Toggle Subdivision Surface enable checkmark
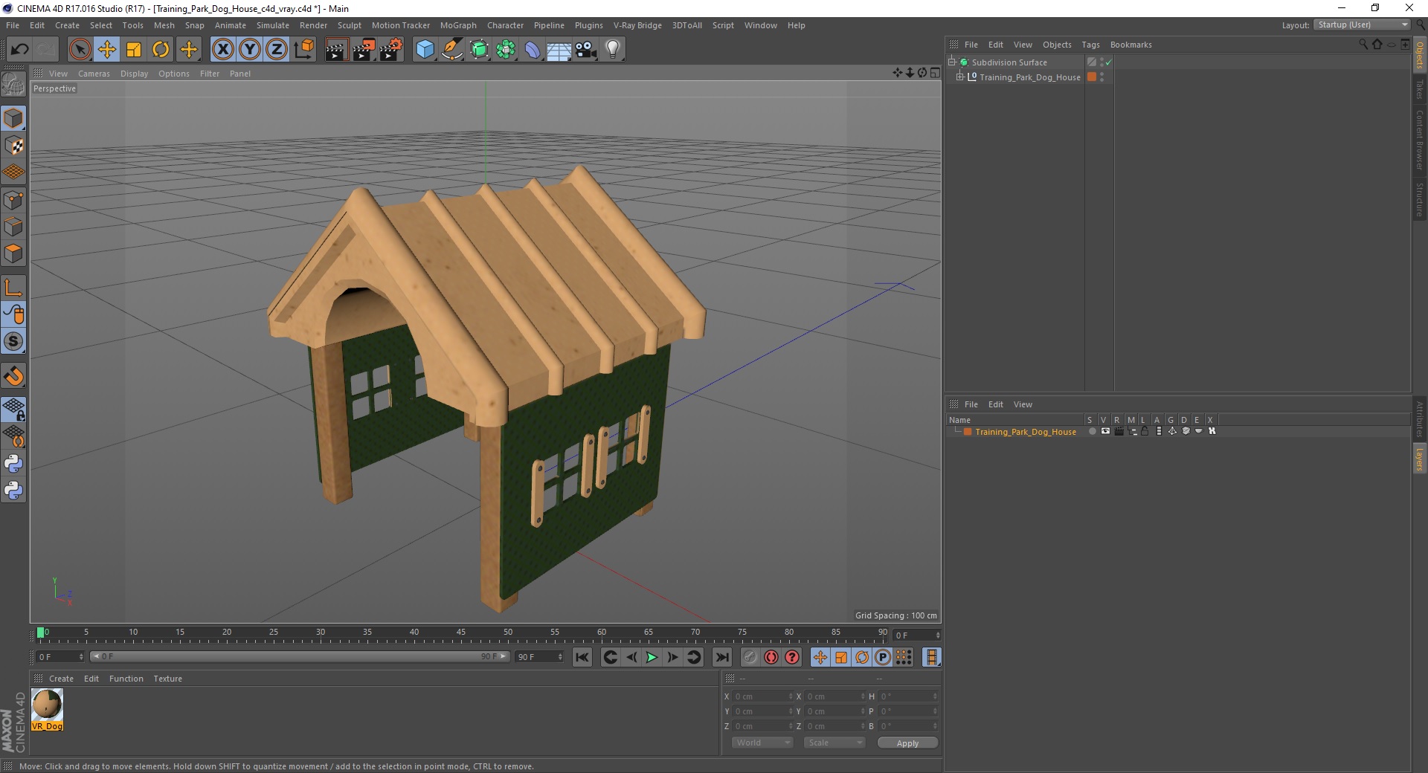 pyautogui.click(x=1109, y=62)
